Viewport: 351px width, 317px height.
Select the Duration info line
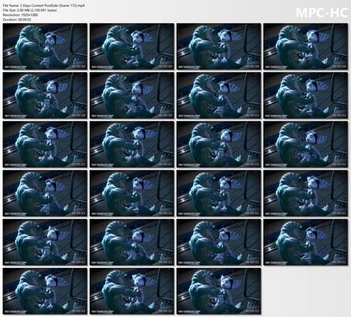[17, 20]
